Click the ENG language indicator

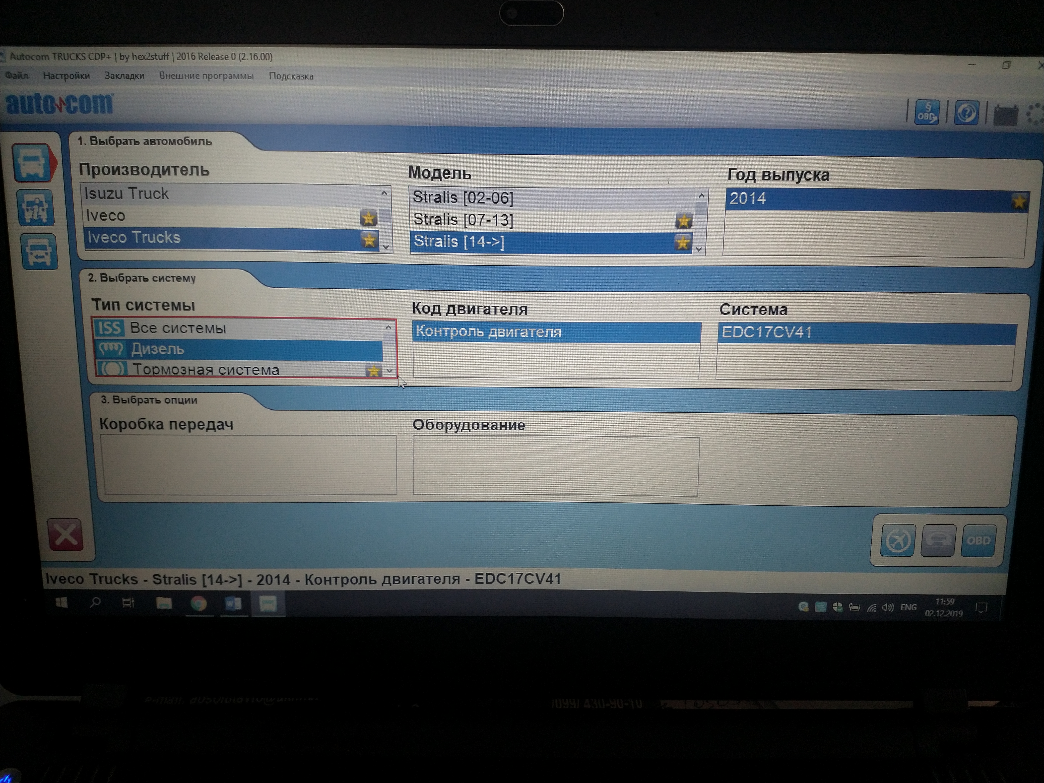point(908,607)
